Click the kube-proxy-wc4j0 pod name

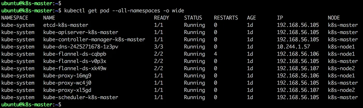point(67,83)
